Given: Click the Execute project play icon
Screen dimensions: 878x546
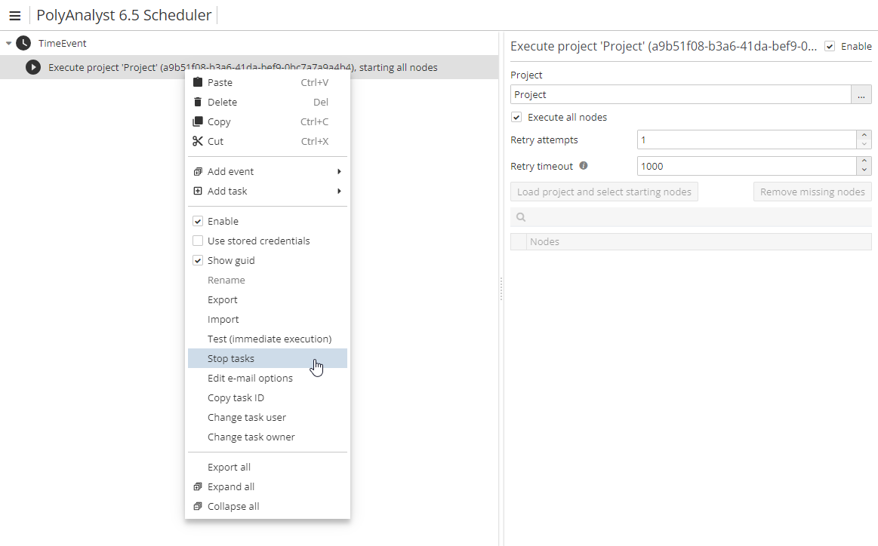Looking at the screenshot, I should (32, 68).
